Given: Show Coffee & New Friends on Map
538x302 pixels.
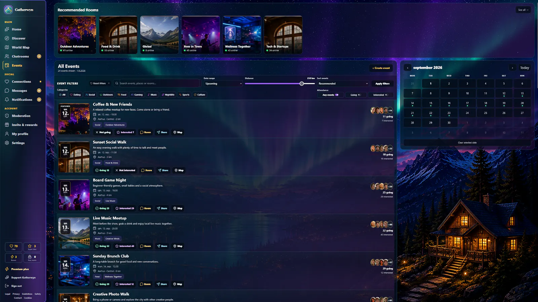Looking at the screenshot, I should click(178, 132).
